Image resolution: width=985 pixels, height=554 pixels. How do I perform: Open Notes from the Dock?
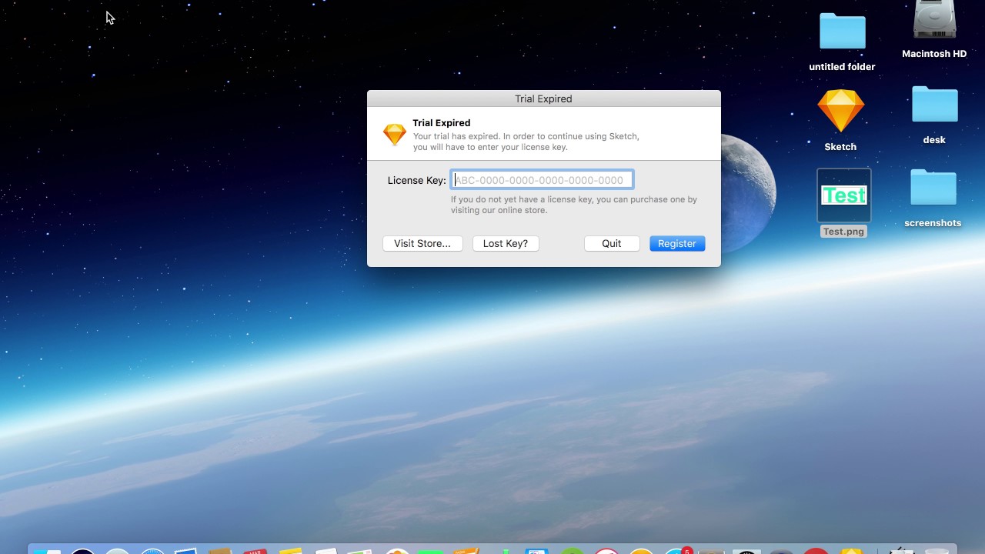pyautogui.click(x=290, y=552)
